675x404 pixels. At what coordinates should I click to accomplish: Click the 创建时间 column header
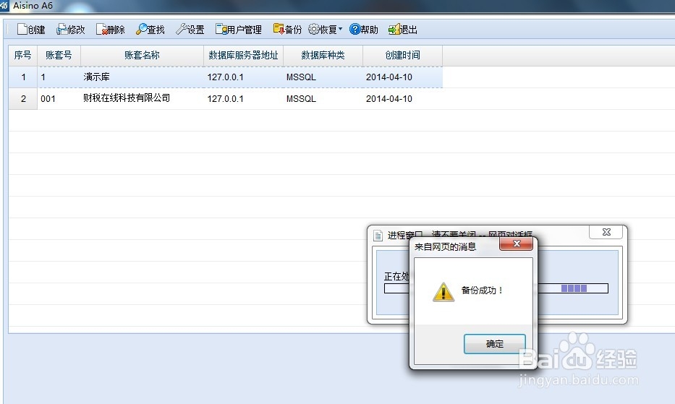[402, 55]
